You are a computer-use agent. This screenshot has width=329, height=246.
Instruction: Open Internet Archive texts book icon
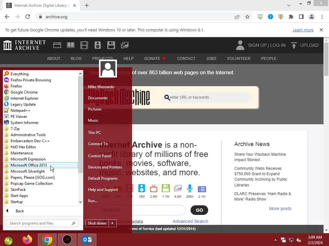[70, 45]
